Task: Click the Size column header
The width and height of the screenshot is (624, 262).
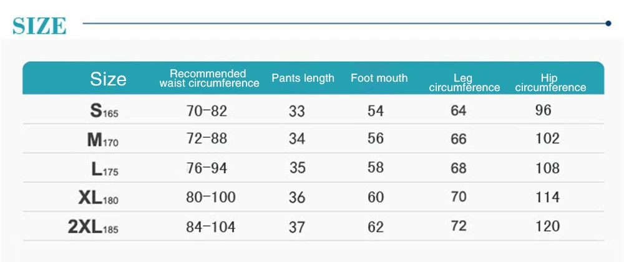Action: pos(108,79)
